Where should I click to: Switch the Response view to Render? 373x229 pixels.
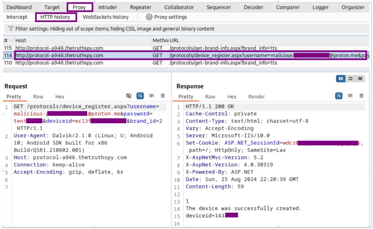[x=256, y=97]
